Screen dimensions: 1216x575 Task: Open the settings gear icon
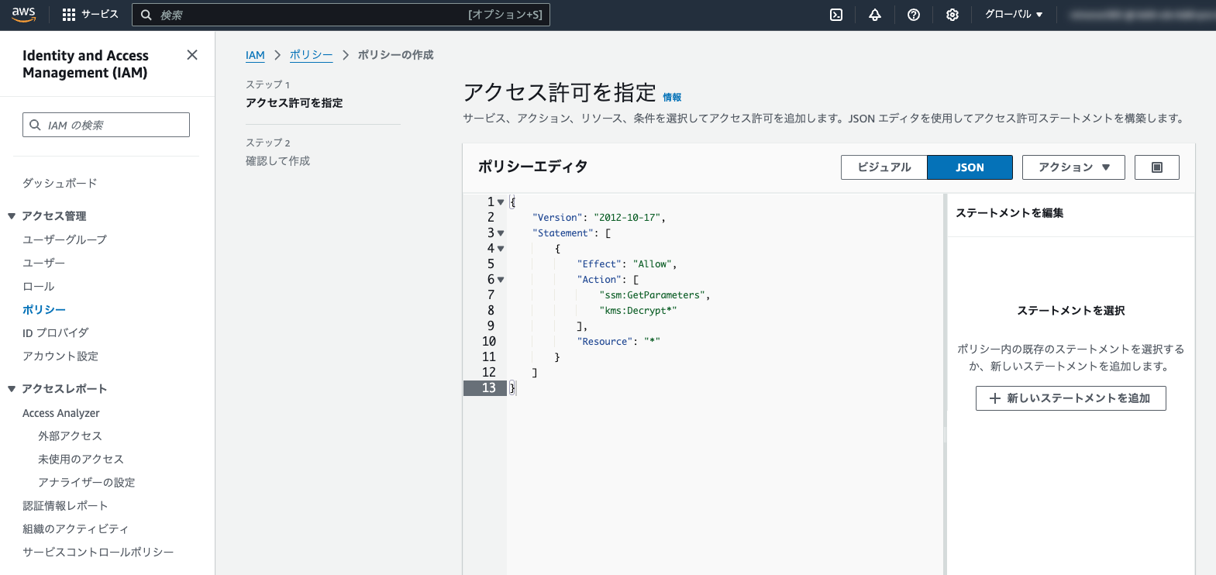[952, 15]
